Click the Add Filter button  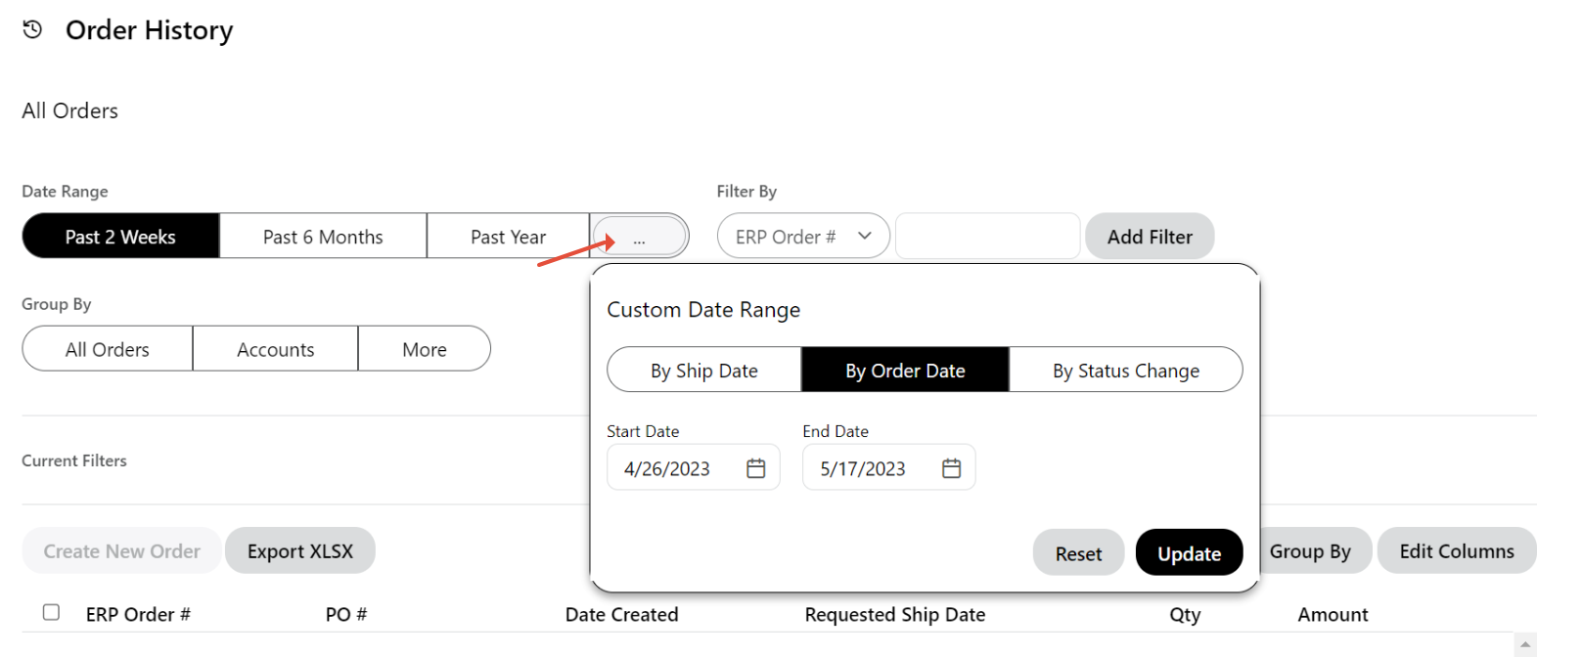(x=1150, y=237)
